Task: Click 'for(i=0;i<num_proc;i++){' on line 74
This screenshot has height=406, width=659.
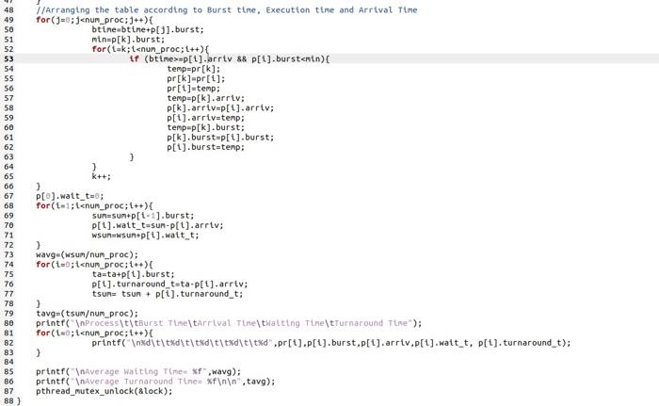Action: (x=94, y=265)
